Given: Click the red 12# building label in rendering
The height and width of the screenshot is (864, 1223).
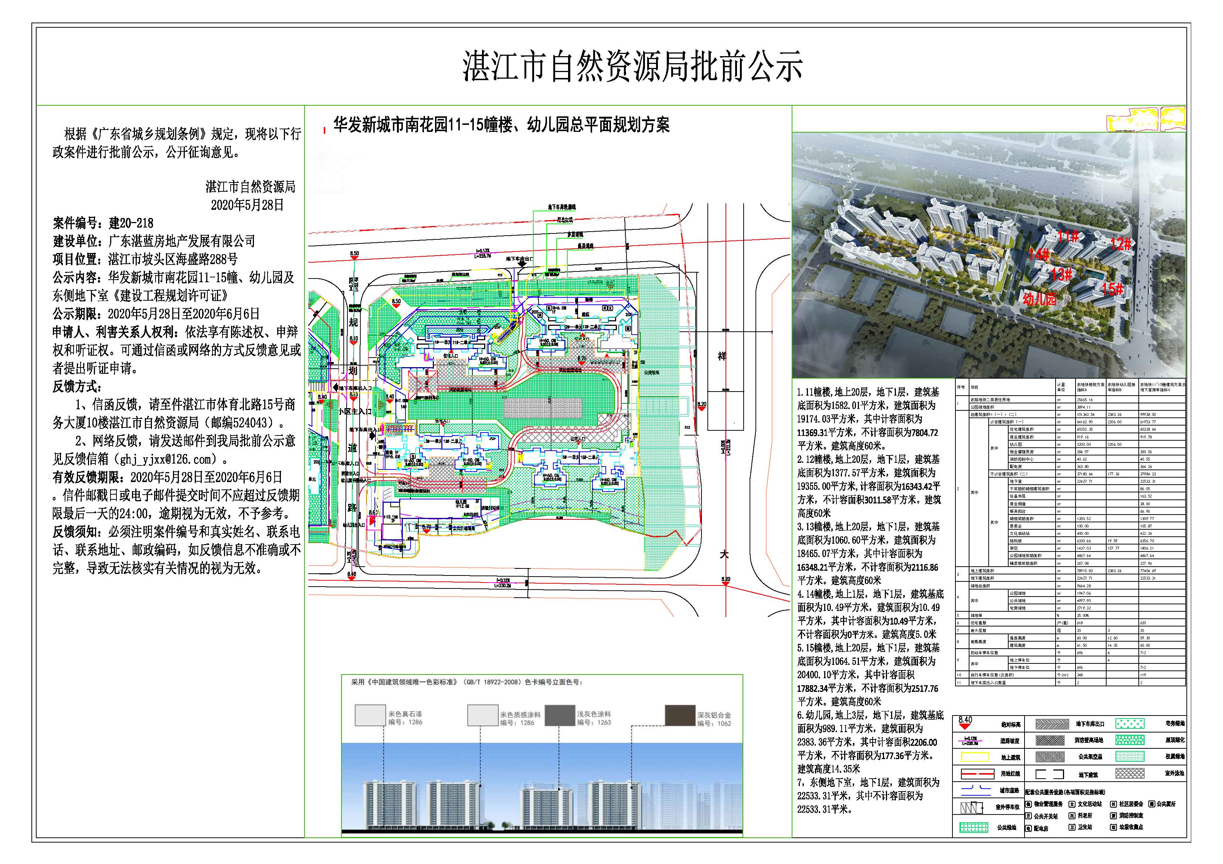Looking at the screenshot, I should click(1121, 244).
